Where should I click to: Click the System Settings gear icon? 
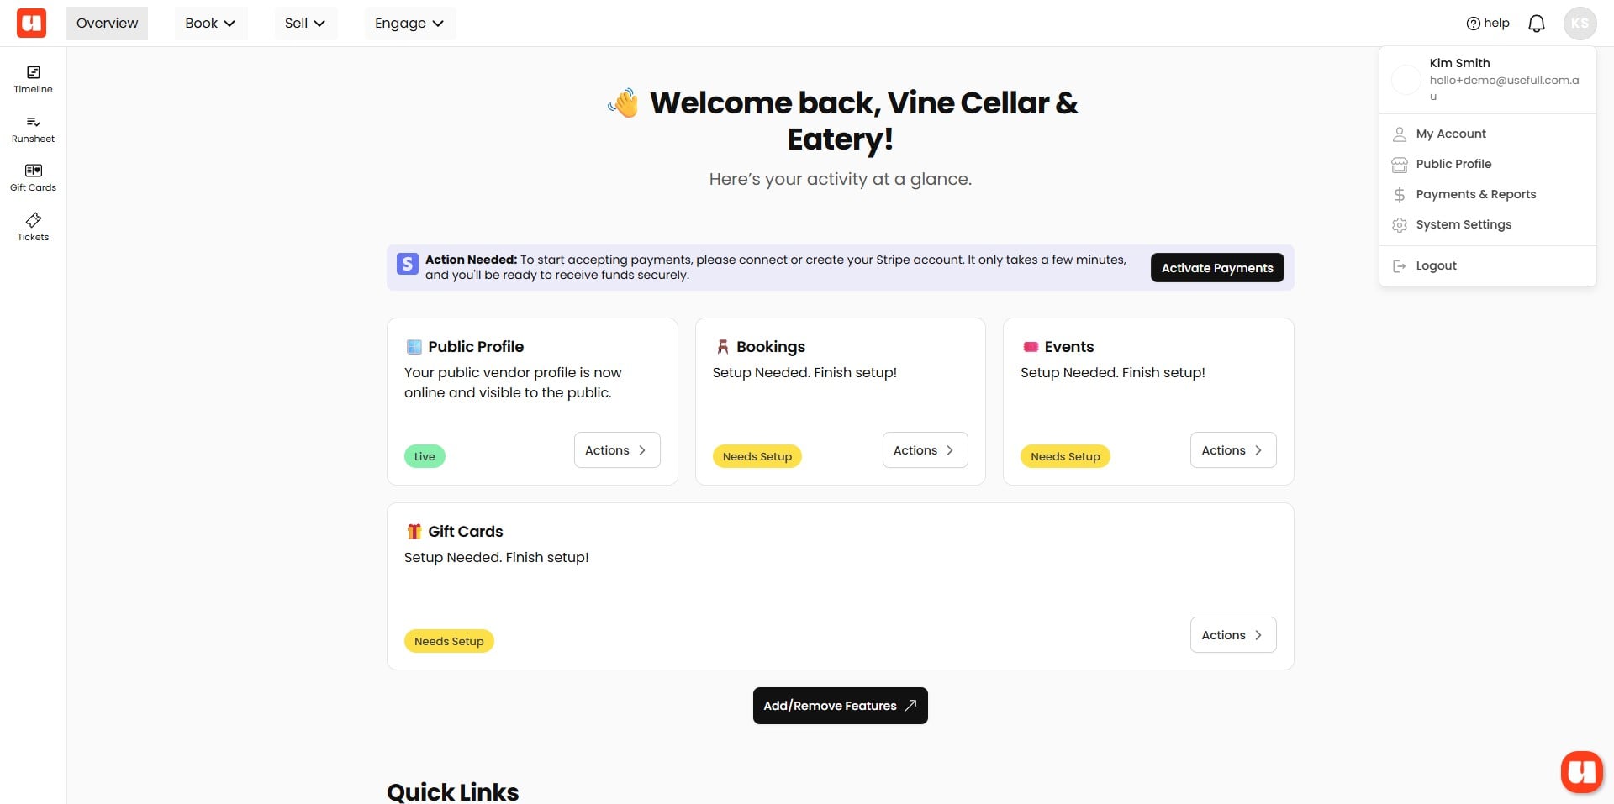(x=1400, y=224)
